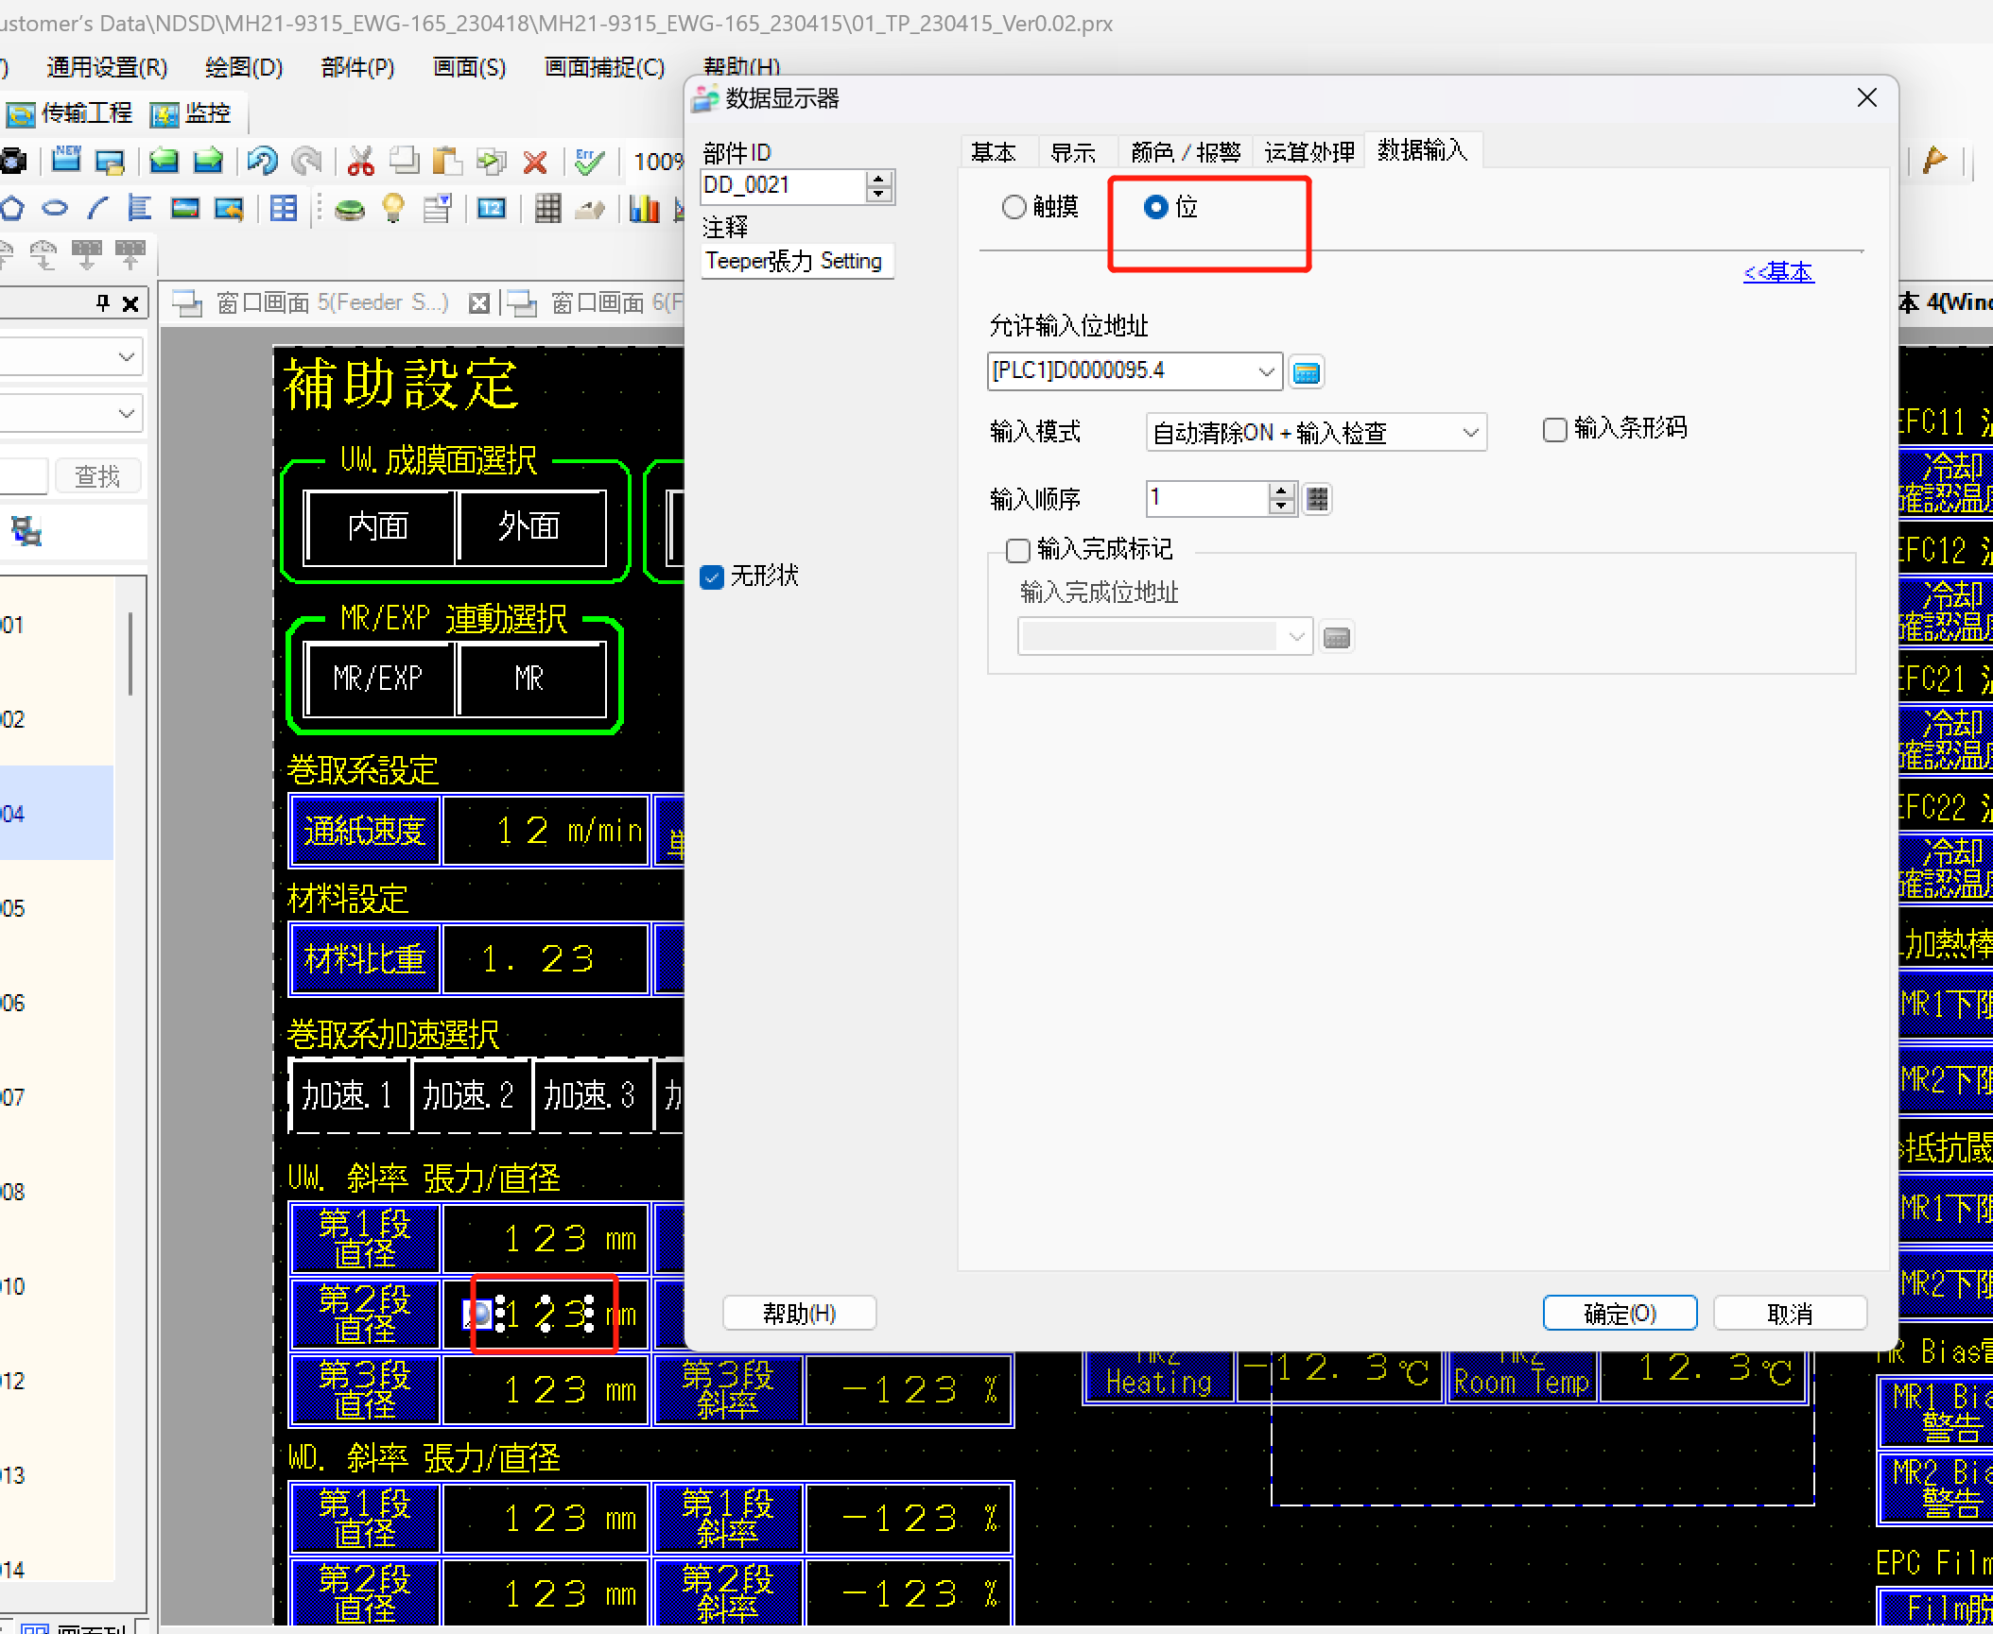1993x1634 pixels.
Task: Switch to the 运算处理 tab
Action: (1308, 152)
